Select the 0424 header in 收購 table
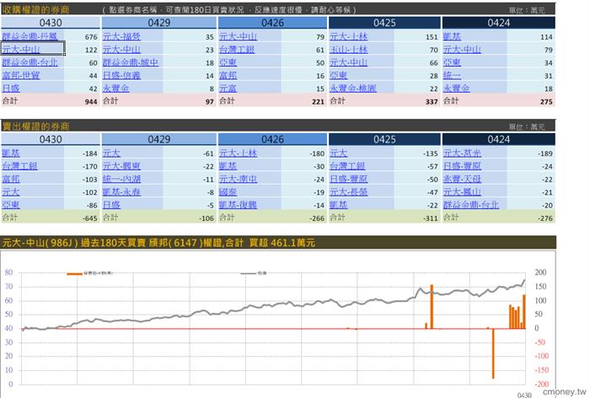Viewport: 590px width, 398px height. 499,23
